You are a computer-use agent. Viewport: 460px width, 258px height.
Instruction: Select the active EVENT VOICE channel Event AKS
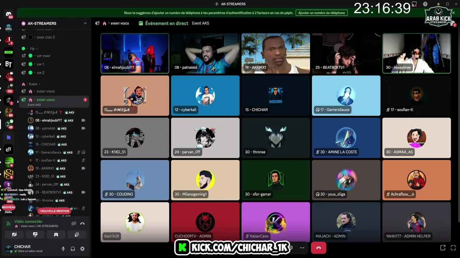(54, 102)
